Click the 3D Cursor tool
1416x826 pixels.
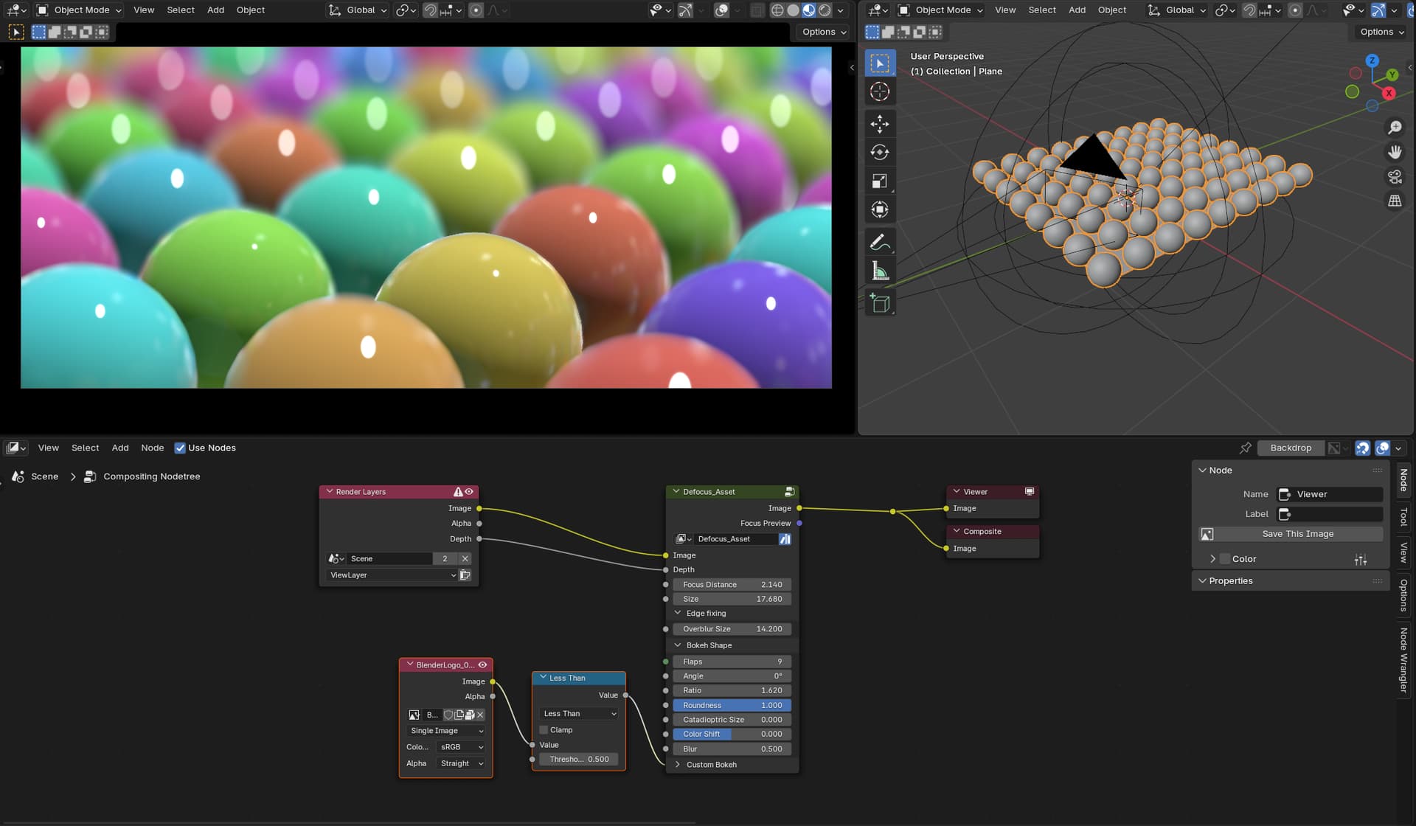[880, 92]
